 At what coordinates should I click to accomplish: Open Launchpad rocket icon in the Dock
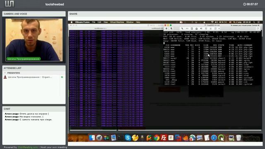point(99,138)
